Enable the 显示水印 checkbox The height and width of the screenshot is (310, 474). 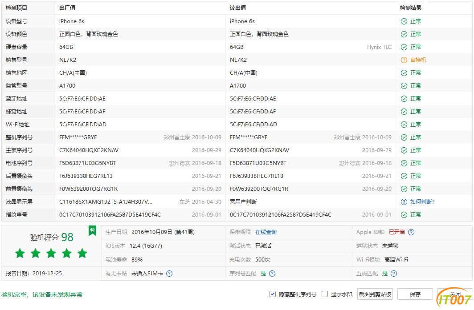tap(325, 294)
